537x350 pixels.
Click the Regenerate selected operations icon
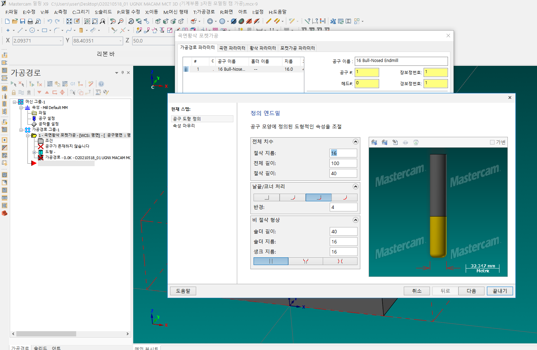point(32,84)
